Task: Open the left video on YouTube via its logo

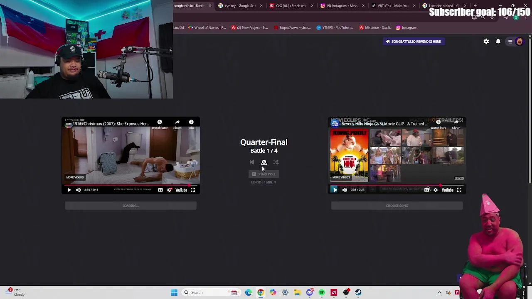Action: 181,190
